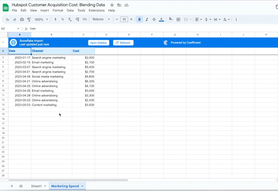This screenshot has height=191, width=278.
Task: Click the horizontal scrollbar
Action: (68, 180)
